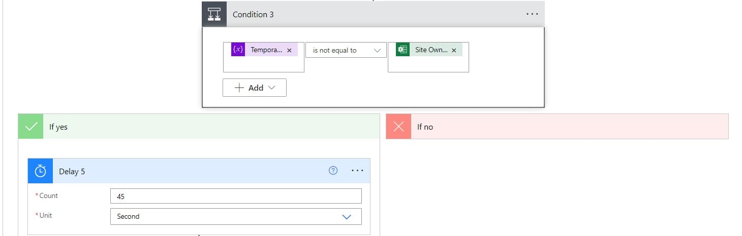Select the If yes branch header

click(x=199, y=127)
